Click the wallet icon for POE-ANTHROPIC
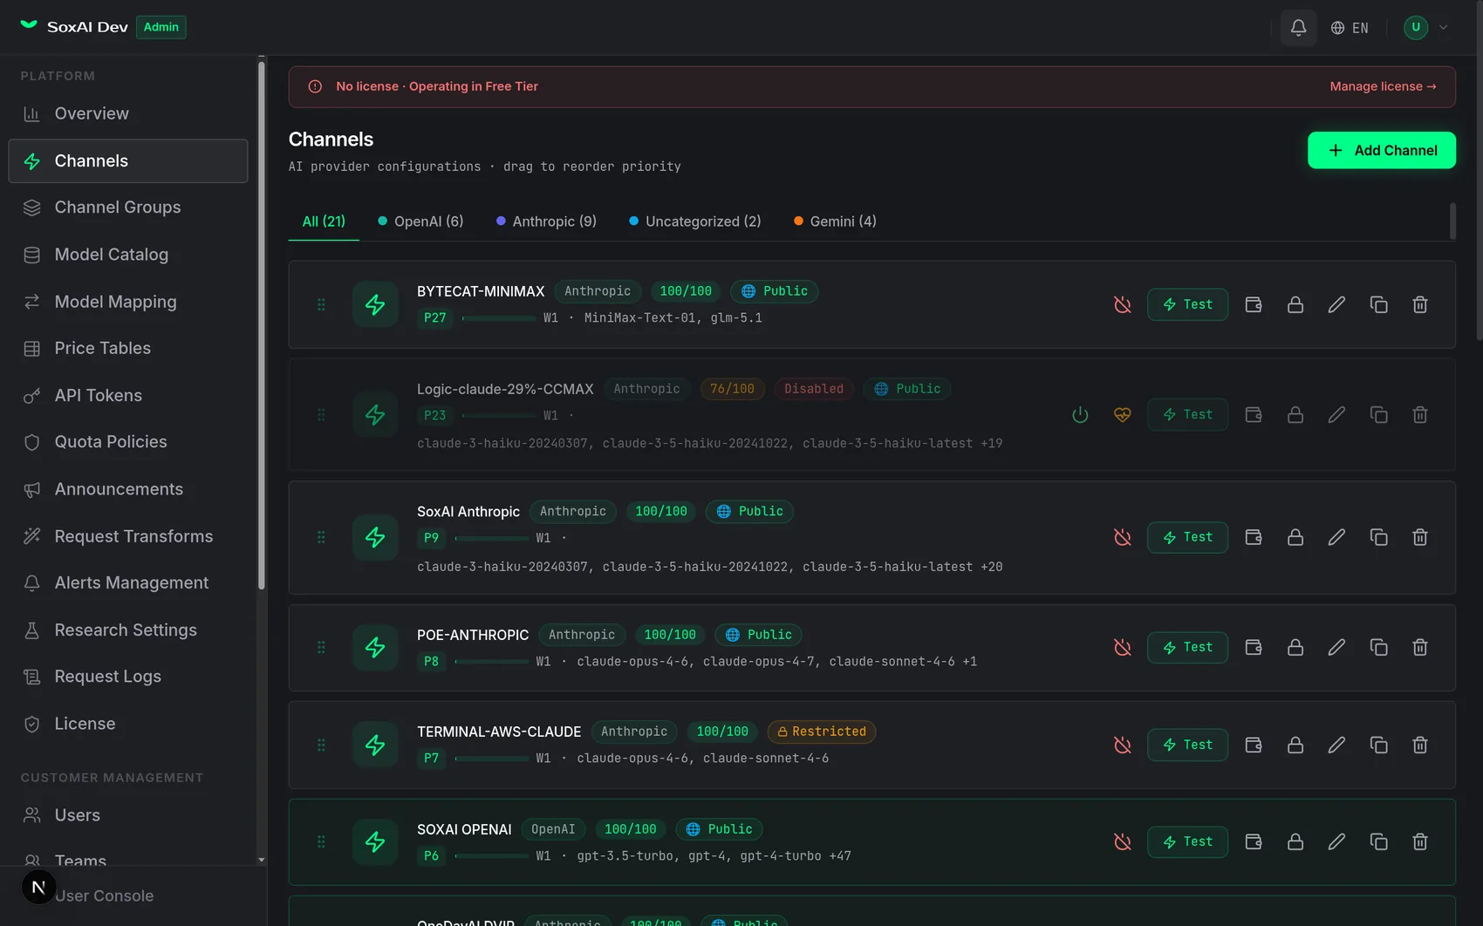 tap(1254, 647)
